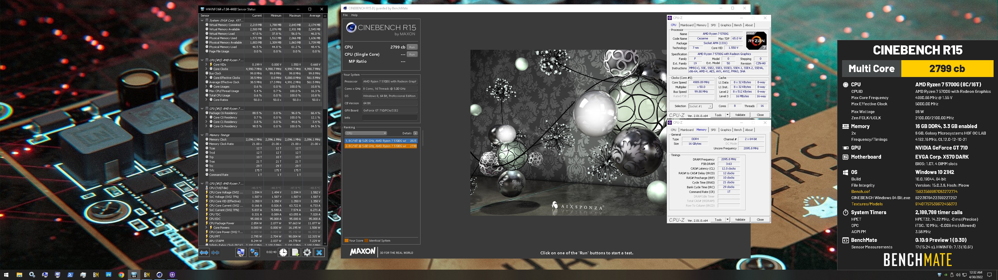Collapse the System: EVGA Corp. sensor group
Viewport: 998px width, 280px height.
[x=202, y=20]
